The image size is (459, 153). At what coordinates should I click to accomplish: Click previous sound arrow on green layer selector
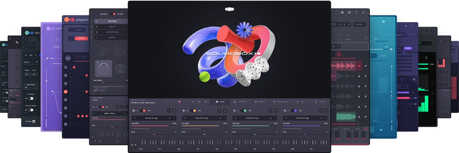pos(236,118)
